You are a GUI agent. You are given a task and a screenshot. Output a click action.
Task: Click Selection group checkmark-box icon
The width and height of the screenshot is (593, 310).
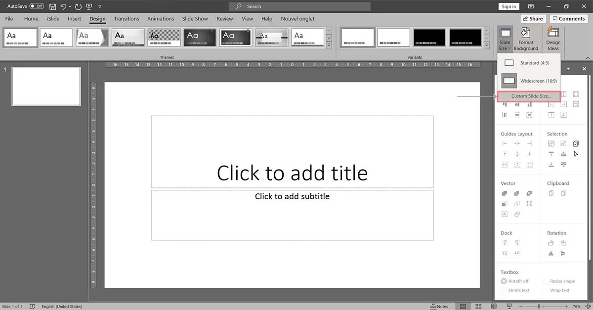(576, 143)
